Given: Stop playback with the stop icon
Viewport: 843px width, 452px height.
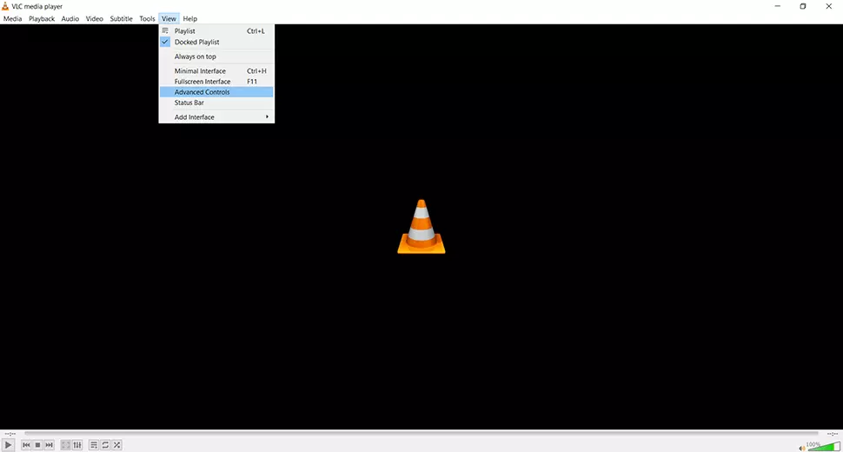Looking at the screenshot, I should point(37,445).
